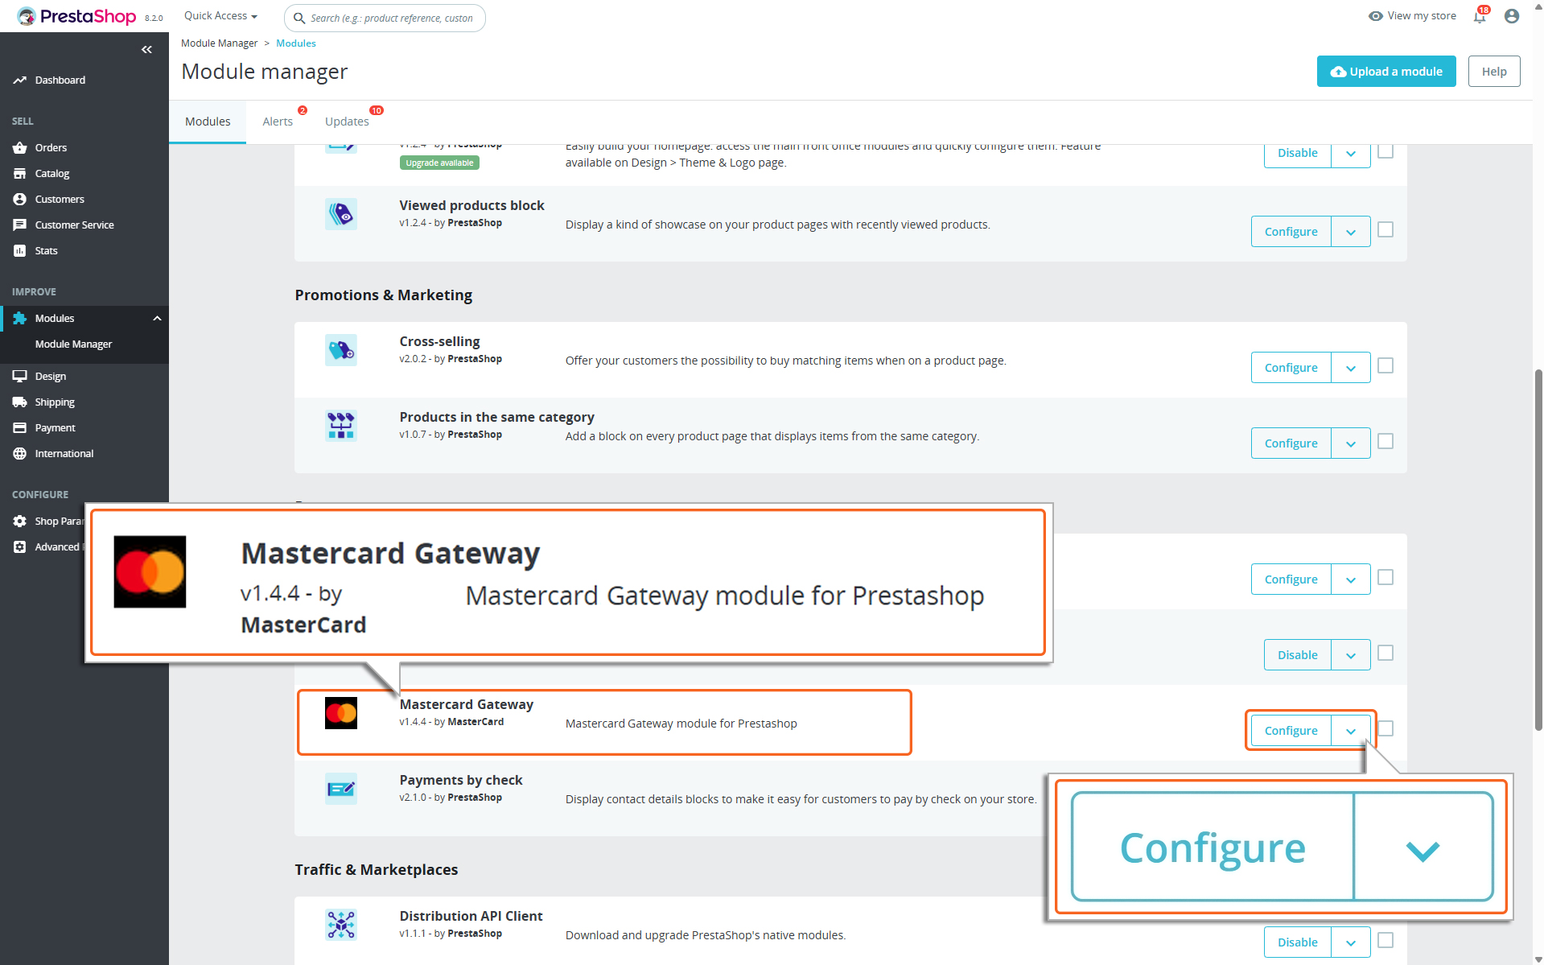Click the Help button

point(1494,72)
